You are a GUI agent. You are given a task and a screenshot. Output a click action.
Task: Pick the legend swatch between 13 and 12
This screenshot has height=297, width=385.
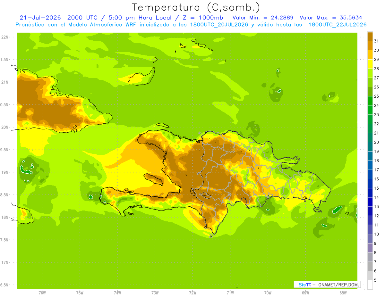(x=370, y=211)
